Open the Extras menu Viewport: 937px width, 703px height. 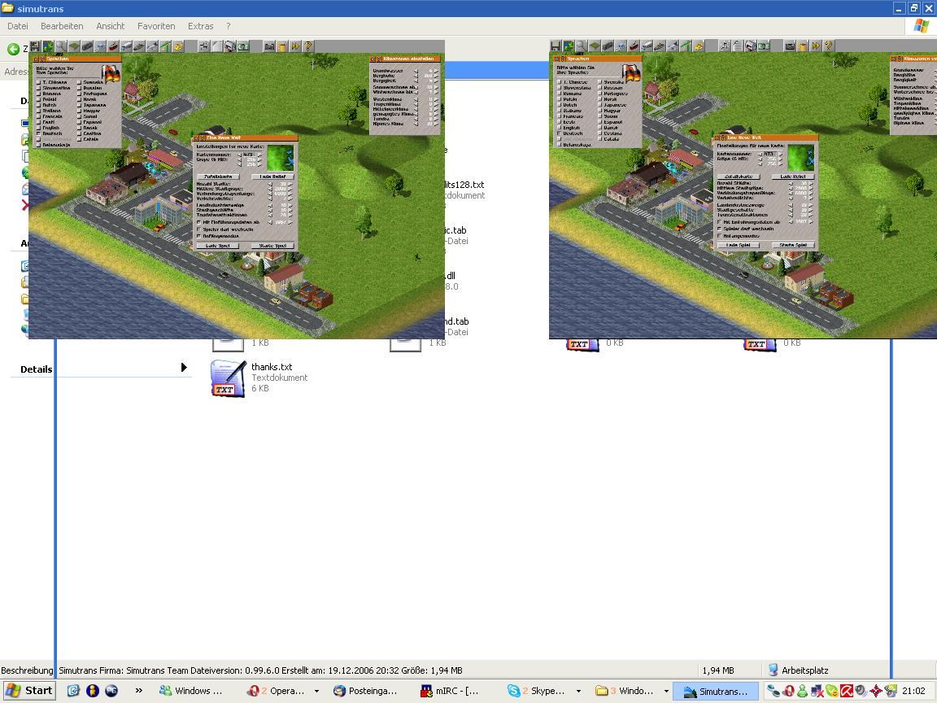tap(201, 26)
